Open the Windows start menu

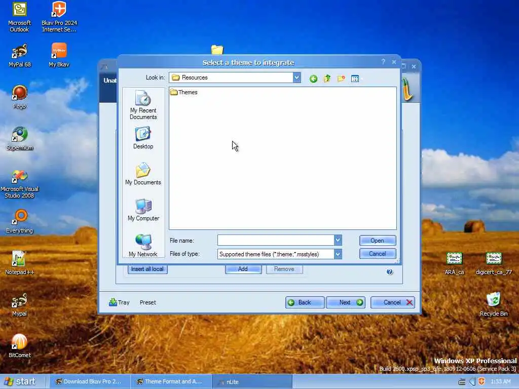[20, 381]
